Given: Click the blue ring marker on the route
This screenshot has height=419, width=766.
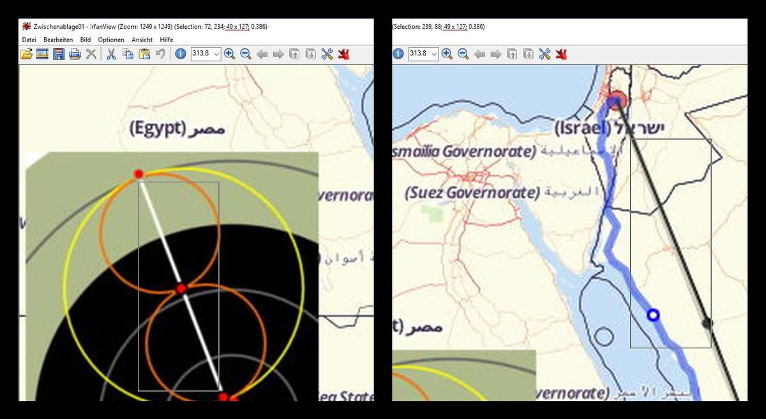Looking at the screenshot, I should tap(652, 315).
